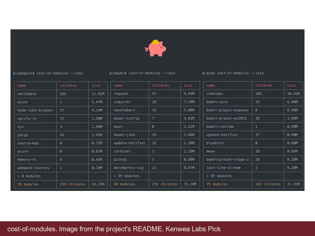Click the 'bower-config' module name
The width and height of the screenshot is (315, 236).
tap(127, 118)
